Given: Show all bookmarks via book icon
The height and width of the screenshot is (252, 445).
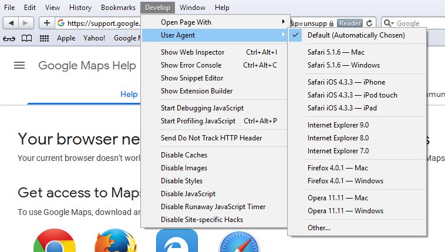Looking at the screenshot, I should tap(26, 38).
